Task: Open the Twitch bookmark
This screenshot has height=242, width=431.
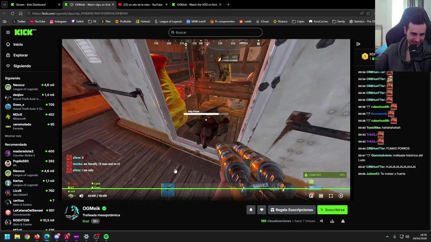Action: [x=77, y=22]
